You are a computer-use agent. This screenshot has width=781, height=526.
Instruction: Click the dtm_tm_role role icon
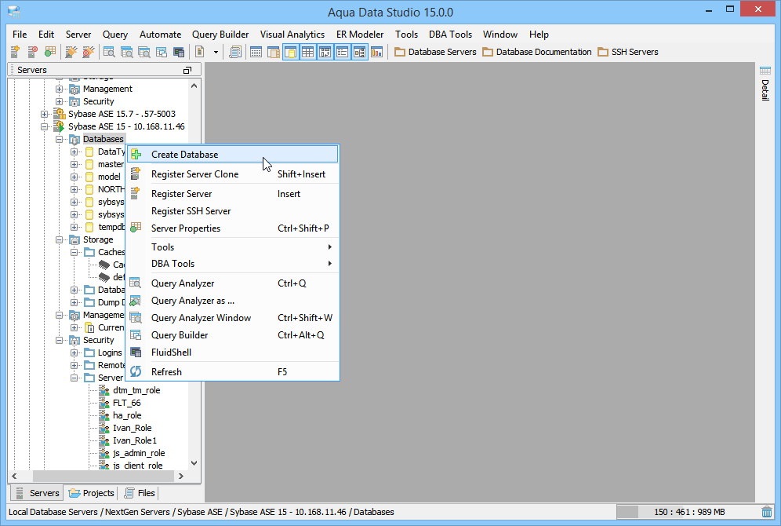click(104, 390)
